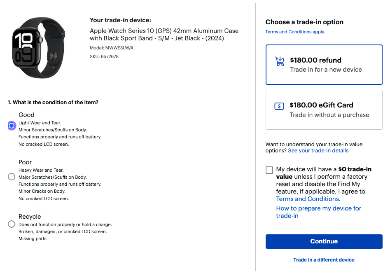Viewport: 390px width, 271px height.
Task: Click the Continue button
Action: (324, 241)
